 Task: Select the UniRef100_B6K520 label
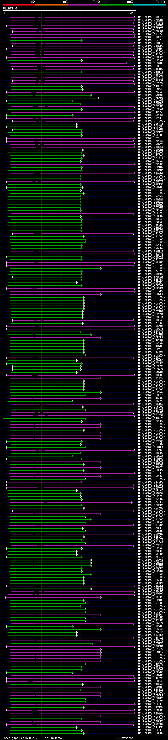point(151,713)
